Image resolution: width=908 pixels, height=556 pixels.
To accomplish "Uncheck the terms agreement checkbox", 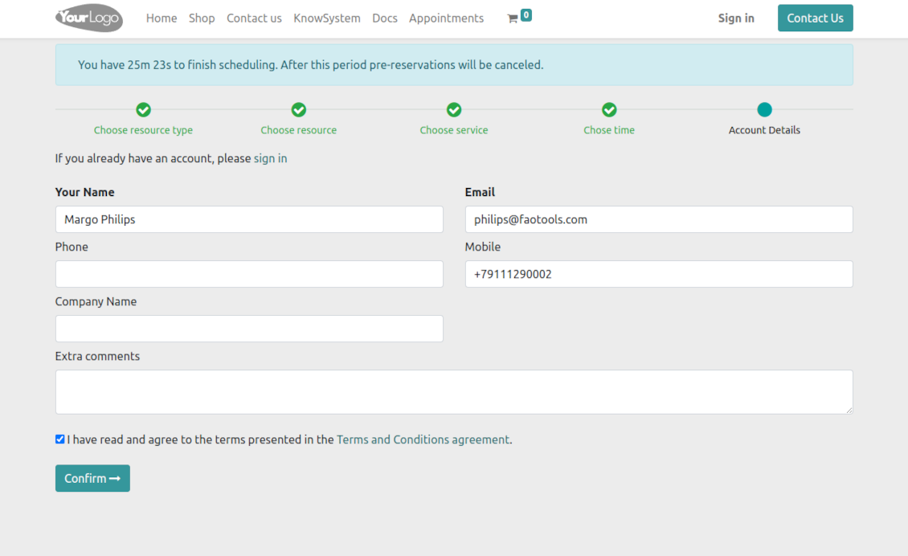I will pos(59,439).
